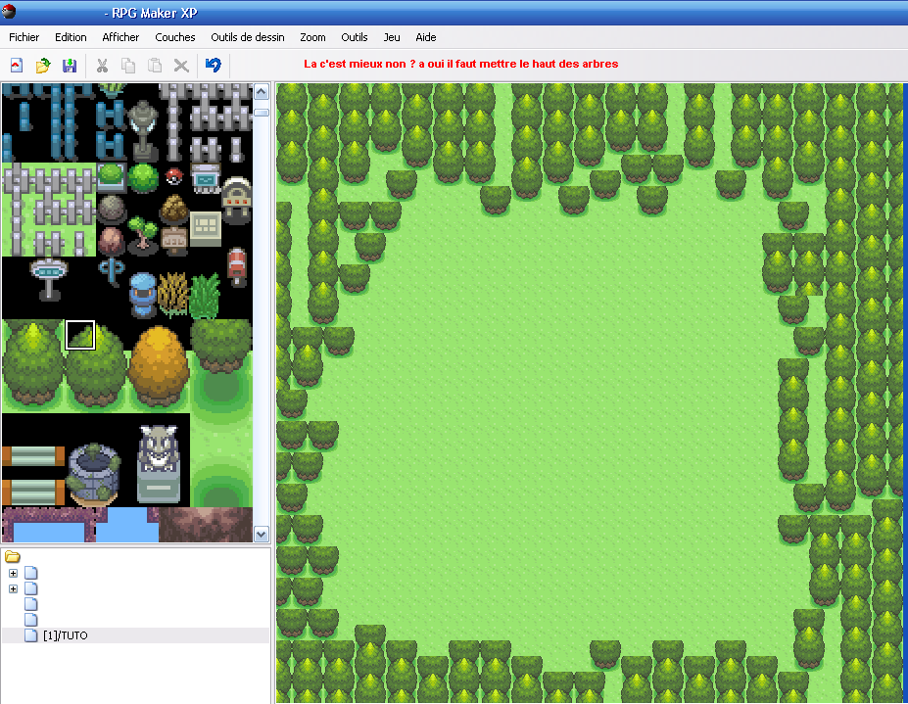The image size is (908, 704).
Task: Open the Aide menu
Action: coord(426,37)
